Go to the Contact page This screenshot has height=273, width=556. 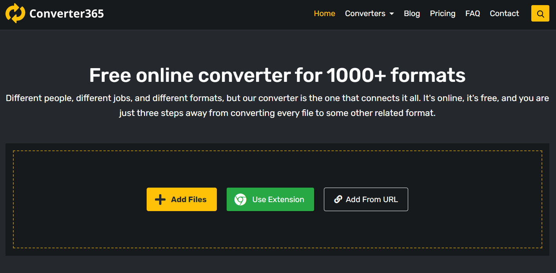coord(504,13)
